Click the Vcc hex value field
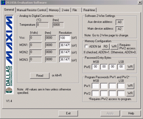Image resolution: width=143 pixels, height=119 pixels. [51, 38]
